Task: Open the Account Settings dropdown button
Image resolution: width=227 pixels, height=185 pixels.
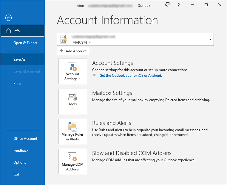Action: click(72, 71)
